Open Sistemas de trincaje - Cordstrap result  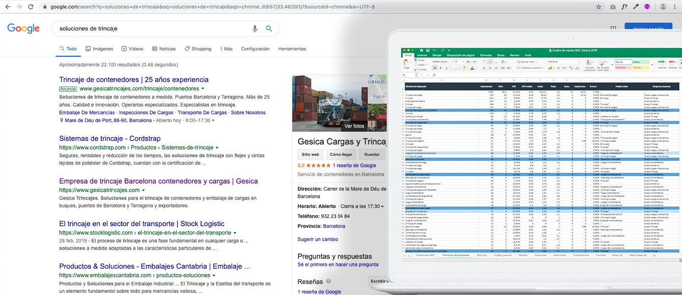[109, 138]
